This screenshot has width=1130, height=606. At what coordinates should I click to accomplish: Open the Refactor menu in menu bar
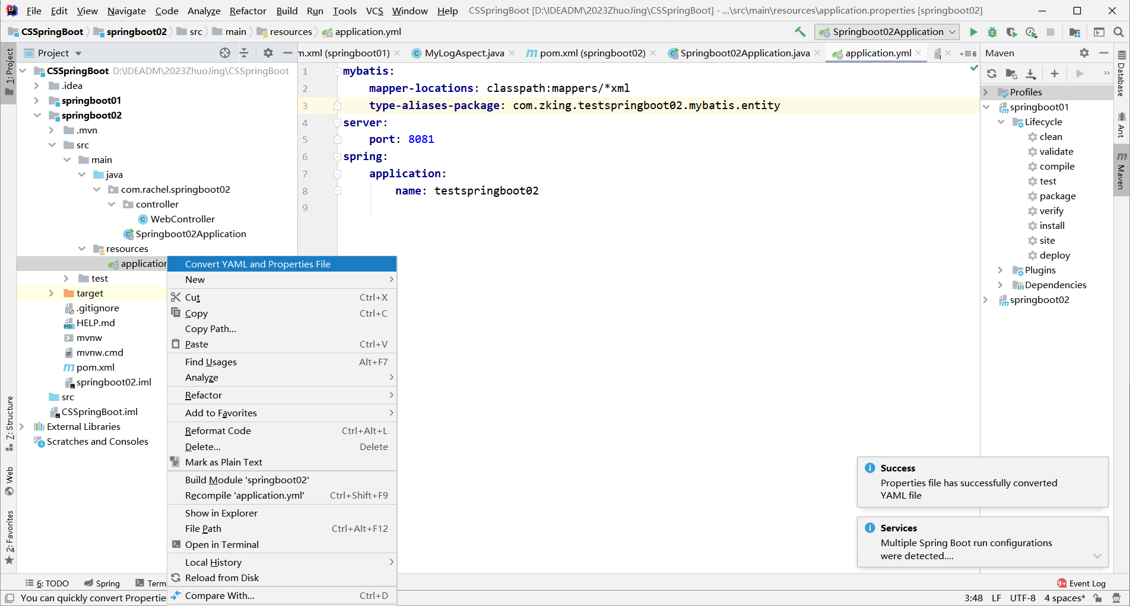(247, 11)
